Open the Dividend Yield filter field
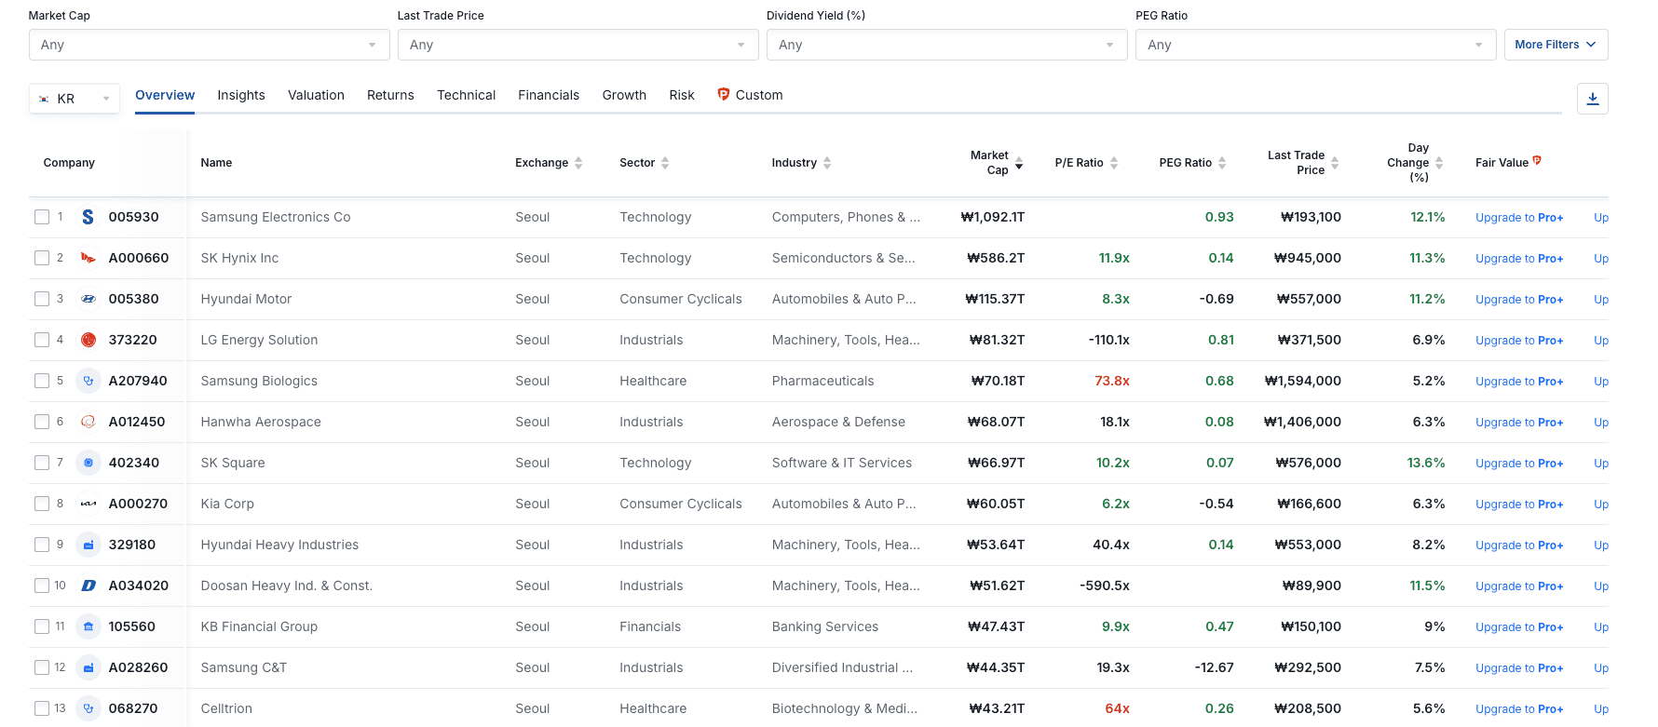1658x727 pixels. tap(945, 45)
